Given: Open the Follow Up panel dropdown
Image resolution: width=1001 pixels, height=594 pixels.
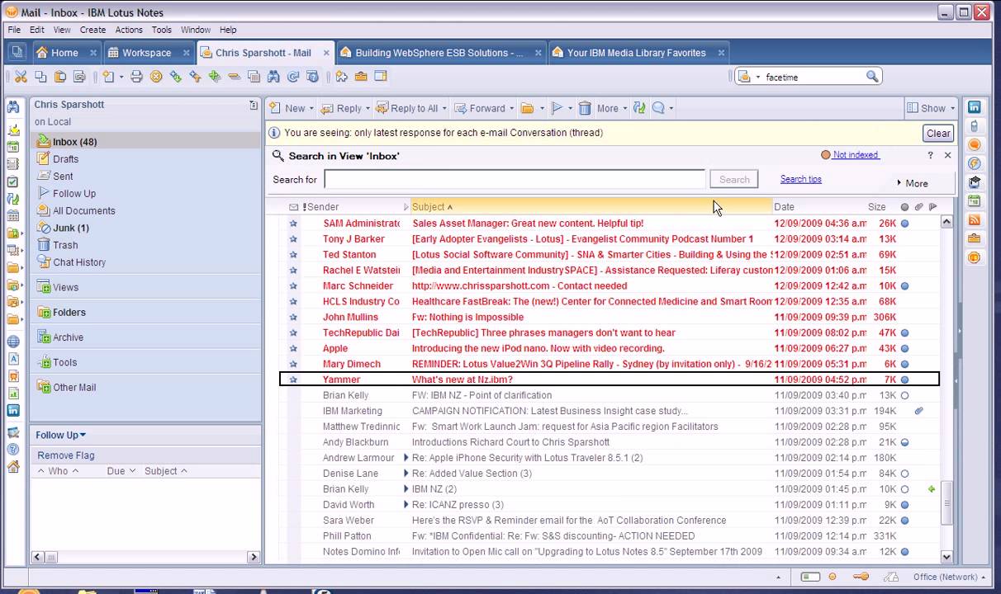Looking at the screenshot, I should [61, 435].
